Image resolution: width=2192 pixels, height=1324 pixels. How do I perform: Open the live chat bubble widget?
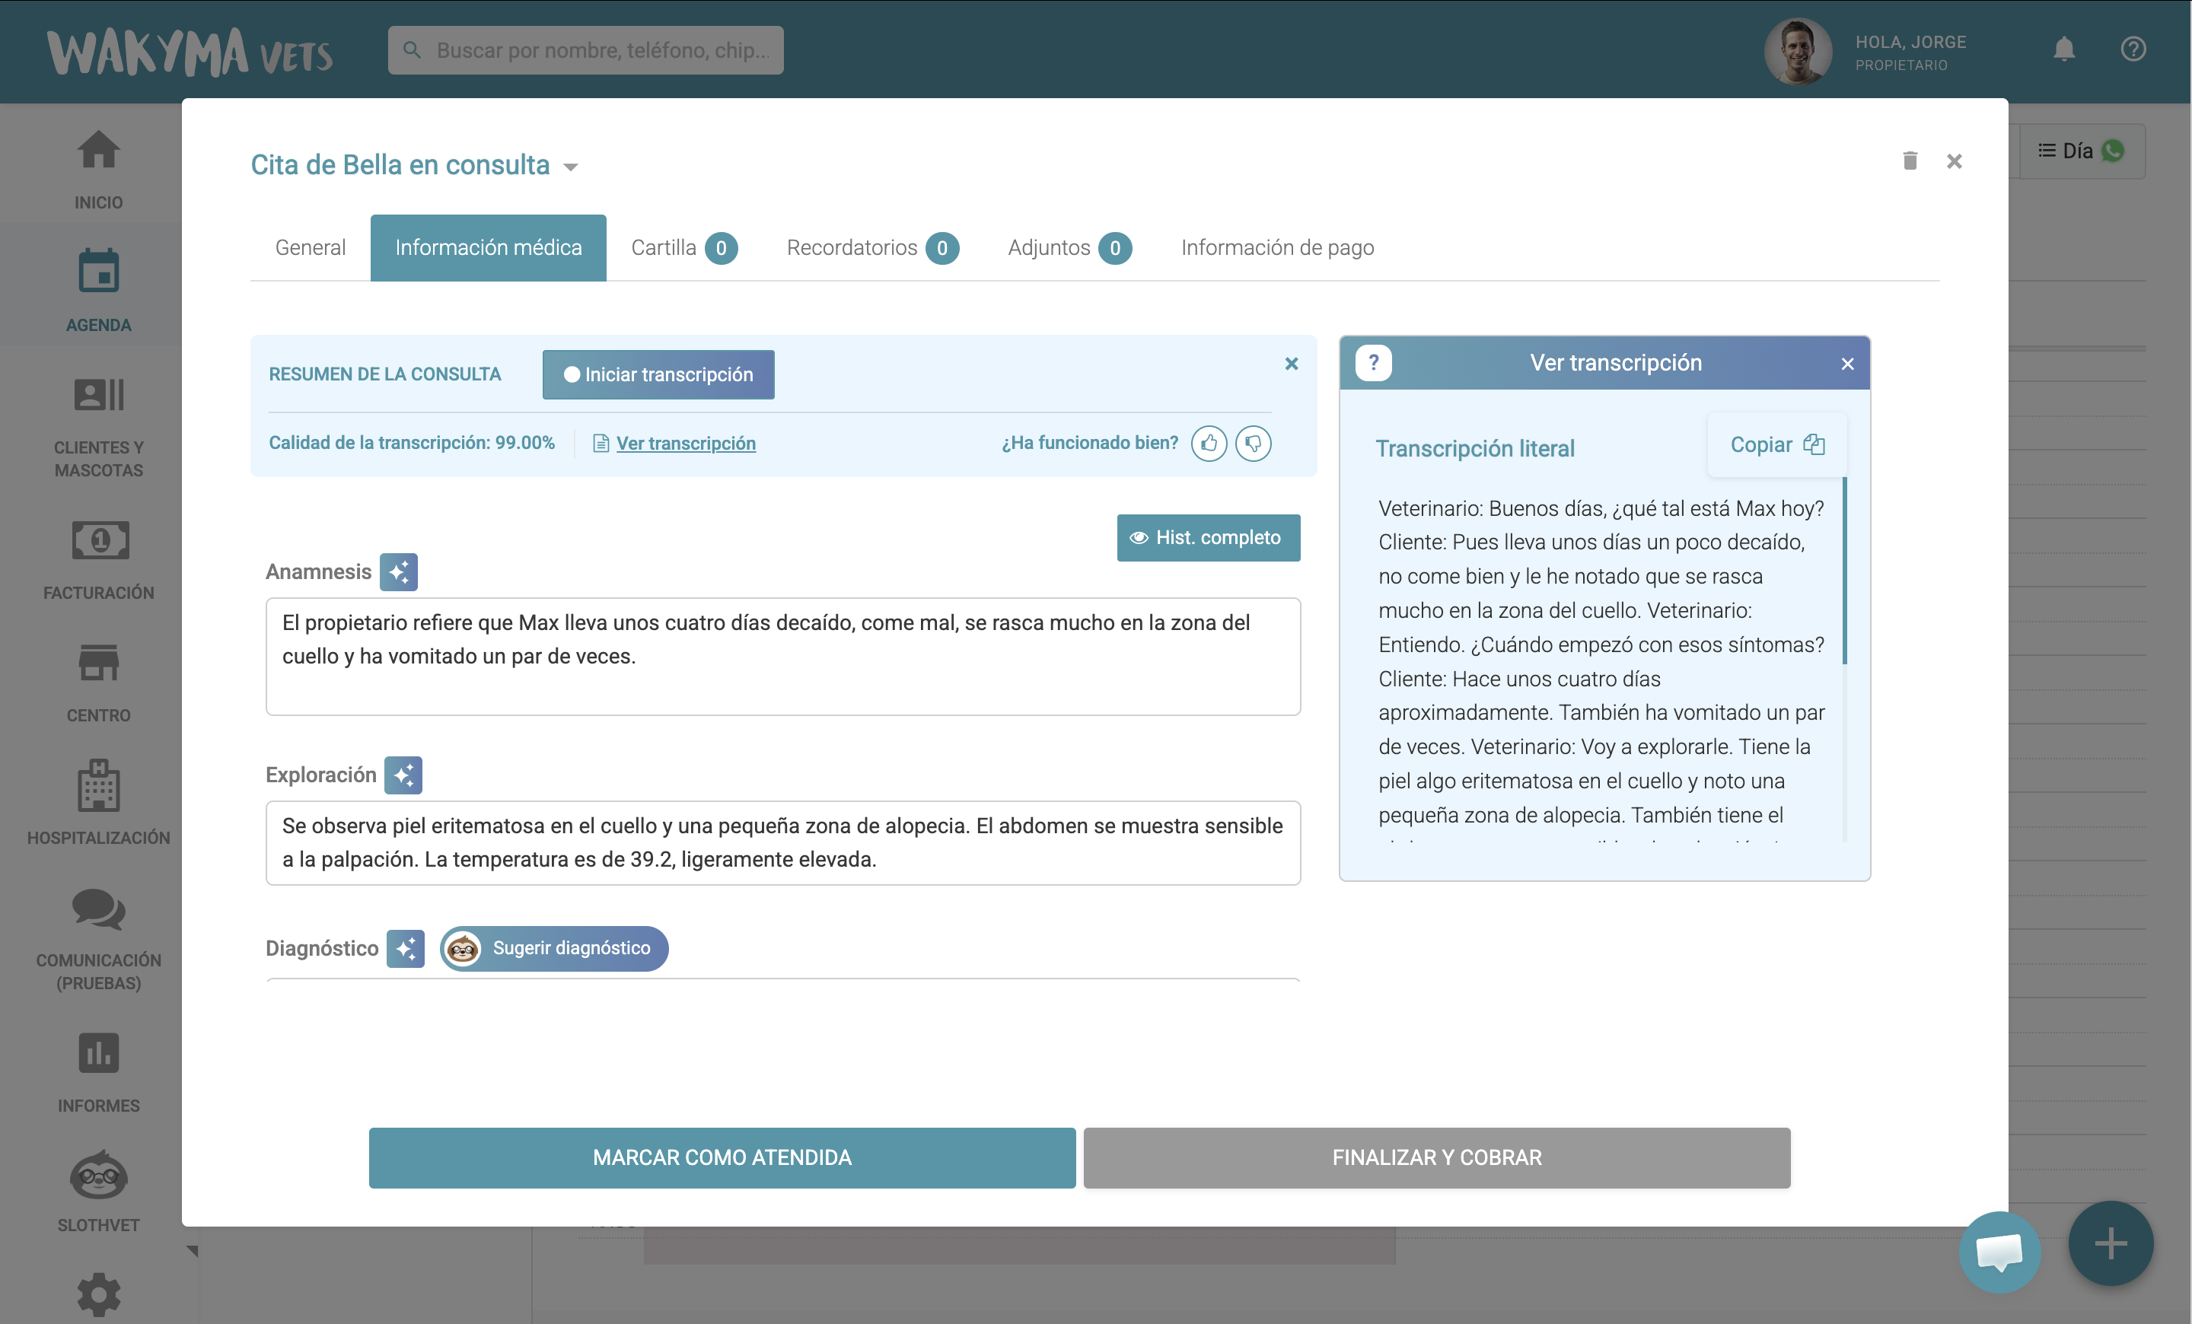point(1999,1253)
